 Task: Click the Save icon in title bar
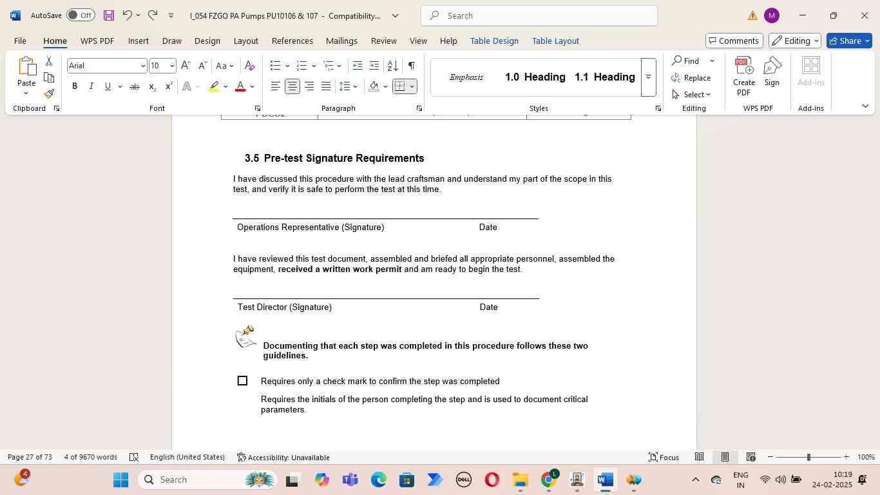(x=108, y=15)
